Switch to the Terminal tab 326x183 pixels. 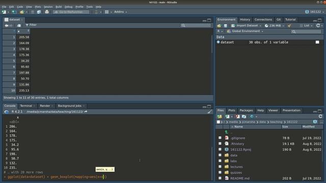[26, 106]
